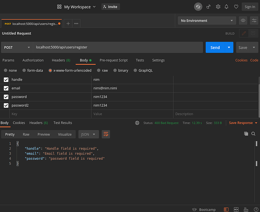The image size is (260, 212).
Task: Switch response view to Visualize
Action: [65, 134]
